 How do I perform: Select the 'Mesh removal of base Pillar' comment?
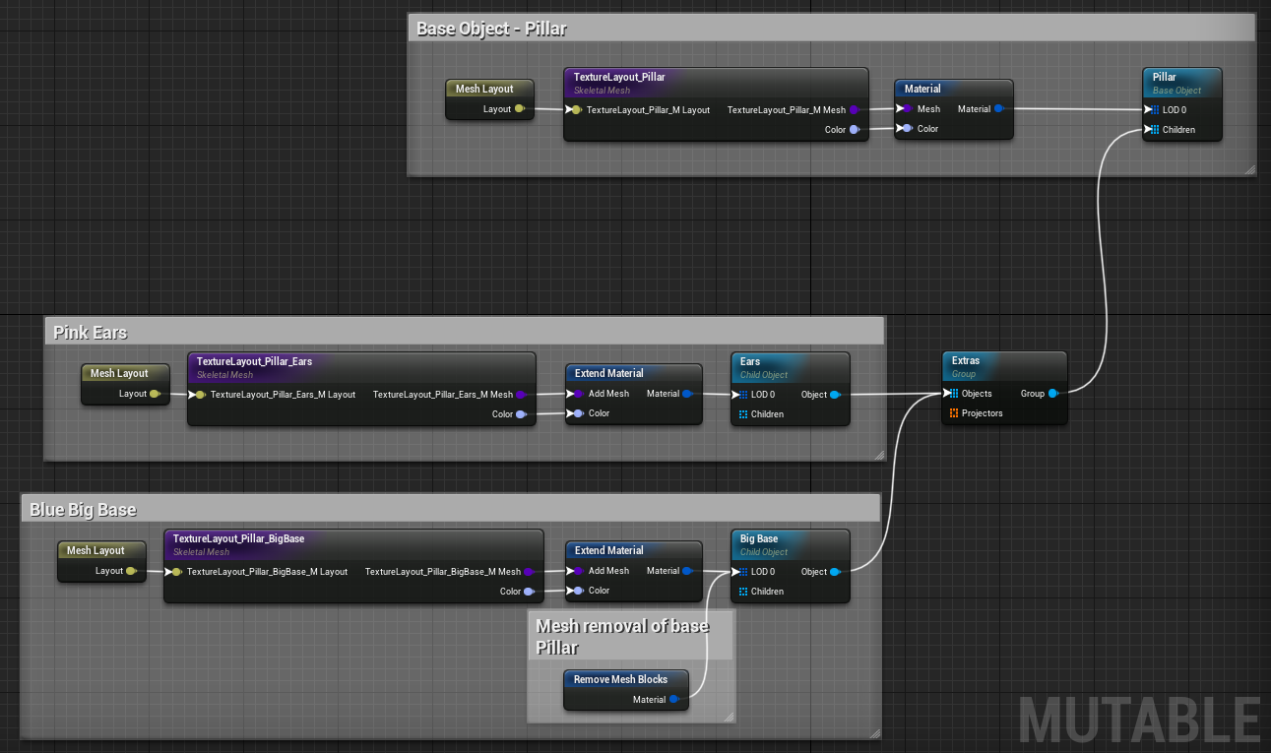630,636
